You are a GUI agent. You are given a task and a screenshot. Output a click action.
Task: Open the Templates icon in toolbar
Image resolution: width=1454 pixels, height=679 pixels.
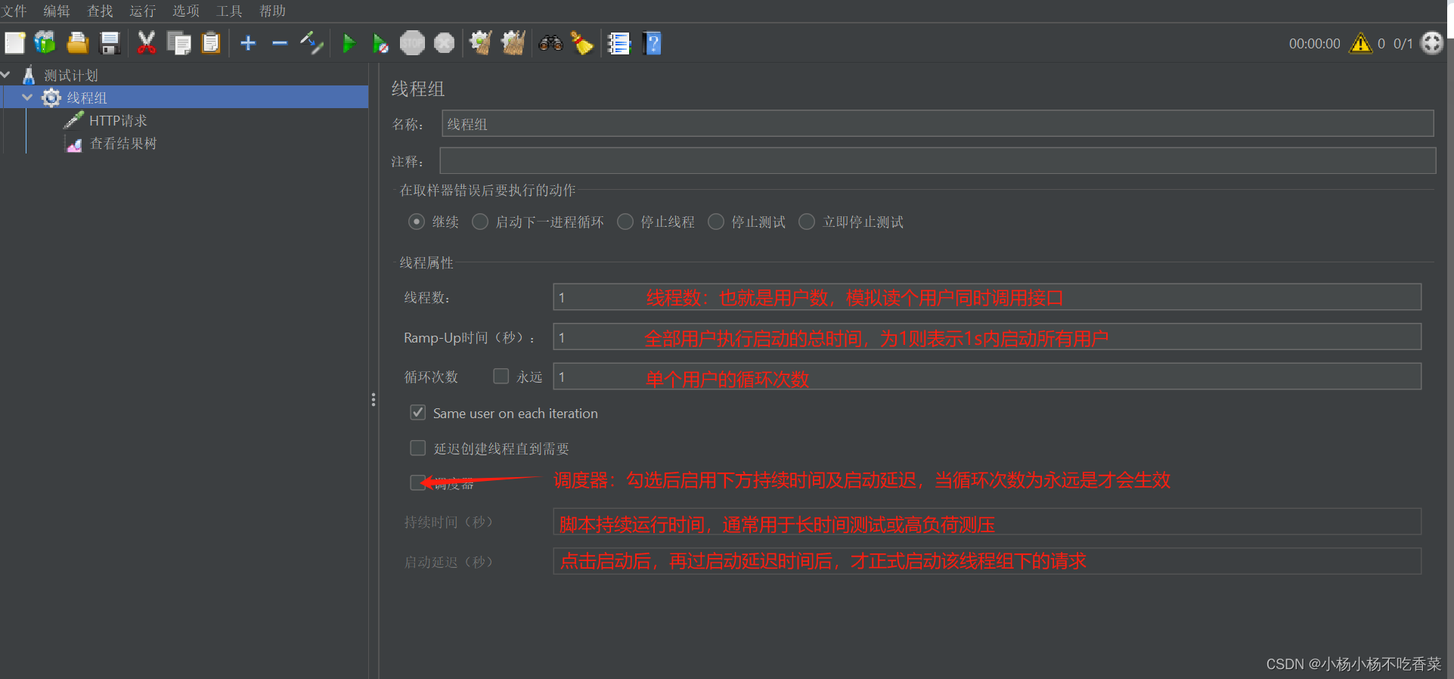[45, 43]
